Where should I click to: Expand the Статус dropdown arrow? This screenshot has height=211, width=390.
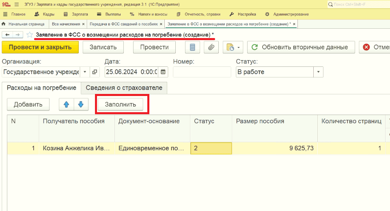(x=318, y=72)
